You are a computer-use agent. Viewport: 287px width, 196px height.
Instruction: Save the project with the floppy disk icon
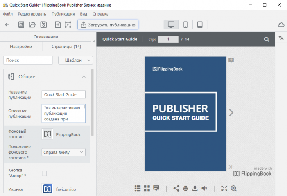click(x=43, y=24)
